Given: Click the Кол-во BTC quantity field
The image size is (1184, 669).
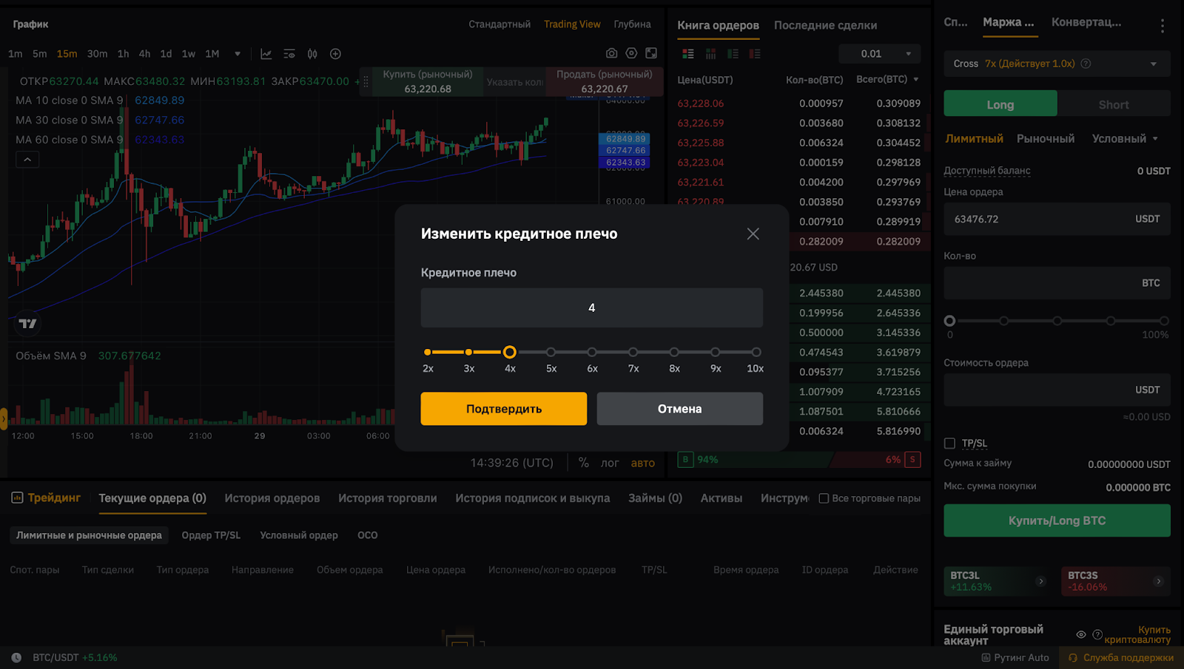Looking at the screenshot, I should [1057, 283].
